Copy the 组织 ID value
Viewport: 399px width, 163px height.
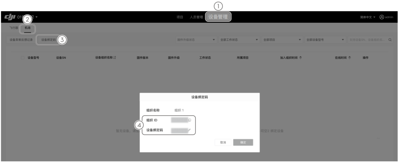190,120
